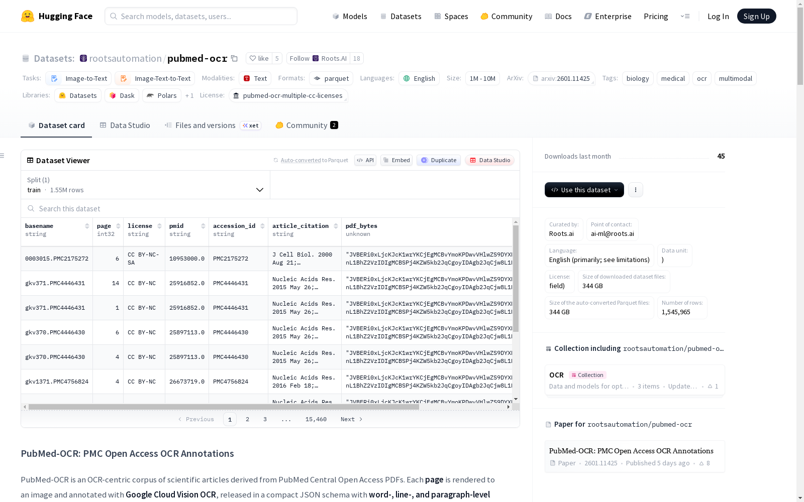Click the global search models input field
Image resolution: width=804 pixels, height=502 pixels.
[x=201, y=16]
